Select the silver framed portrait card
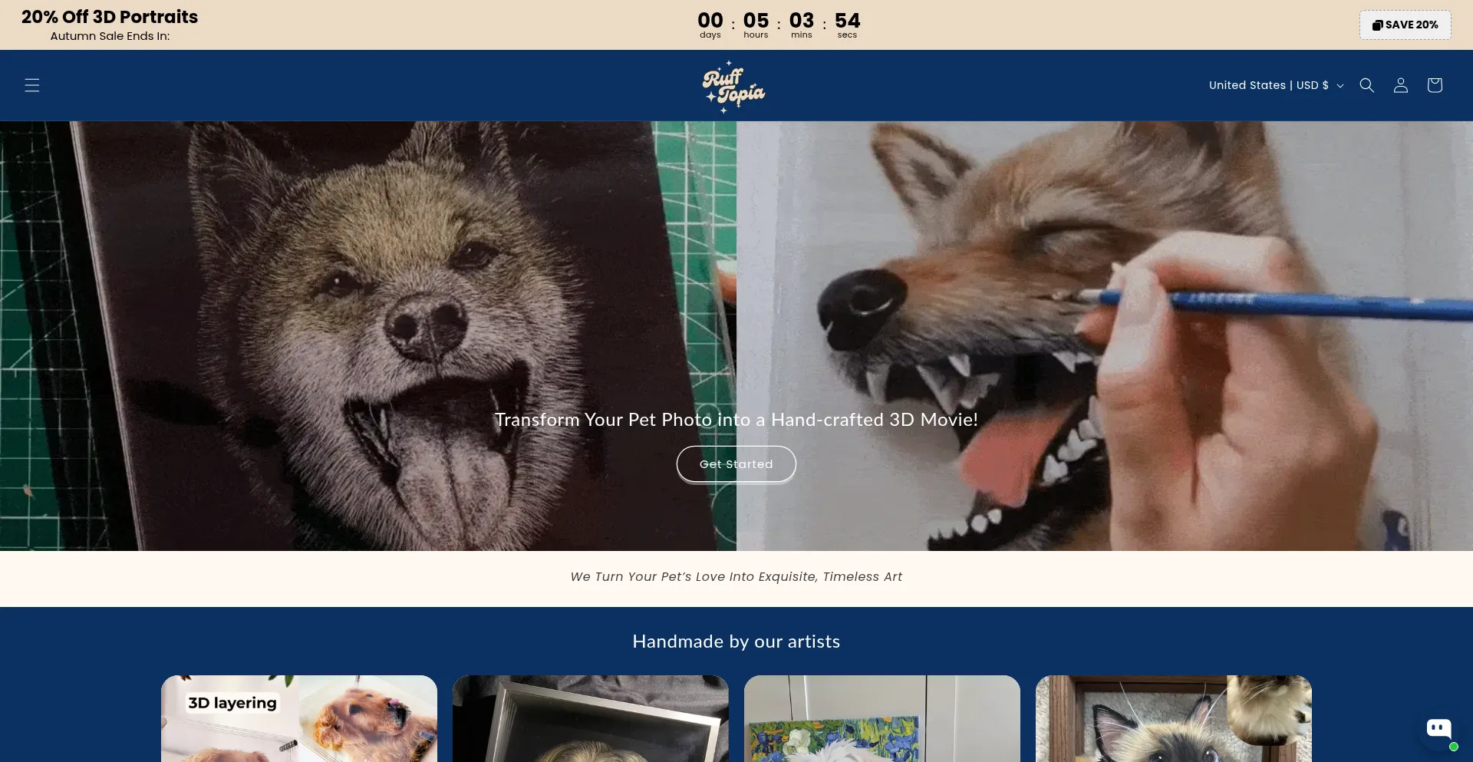The height and width of the screenshot is (762, 1473). click(591, 718)
